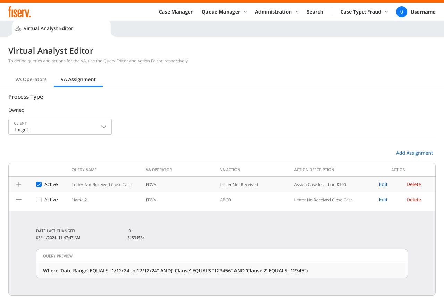Expand the Letter Not Received Close Case row

[x=19, y=184]
